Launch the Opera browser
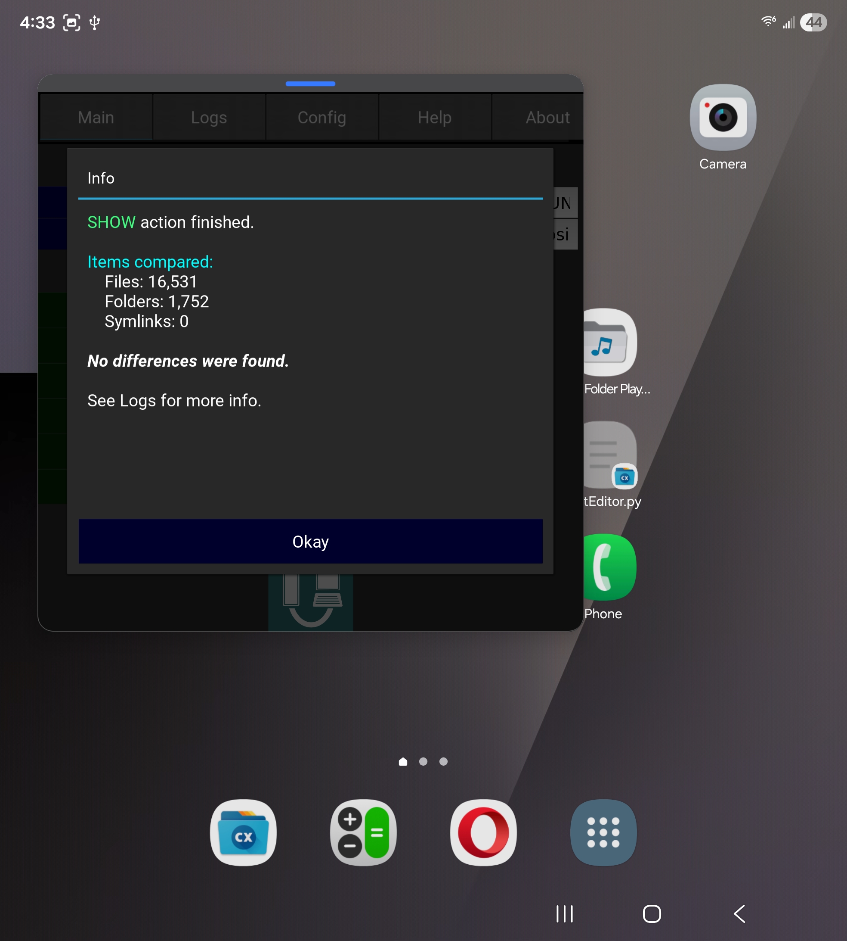Screen dimensions: 847x941 point(483,832)
